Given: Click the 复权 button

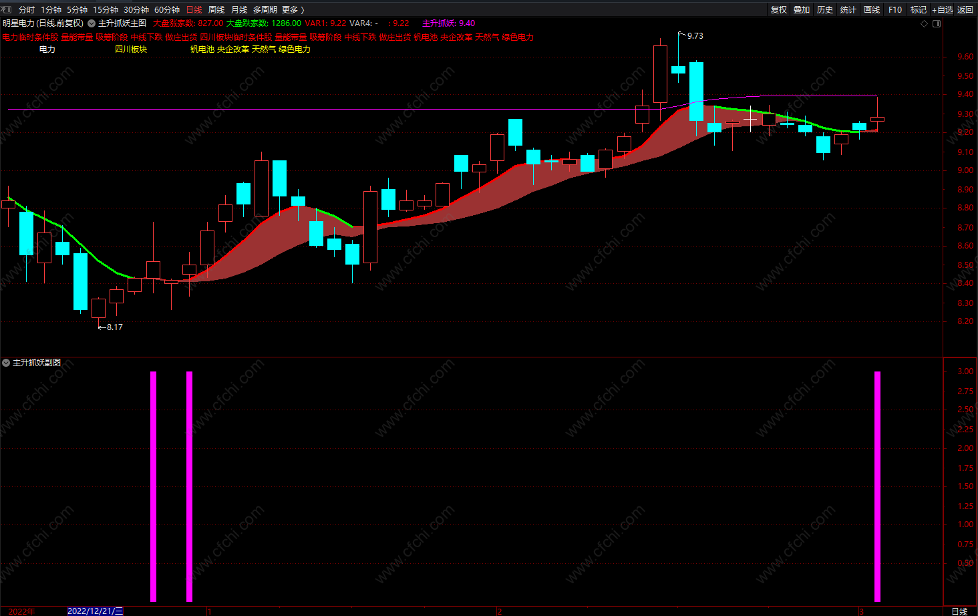Looking at the screenshot, I should click(x=779, y=10).
